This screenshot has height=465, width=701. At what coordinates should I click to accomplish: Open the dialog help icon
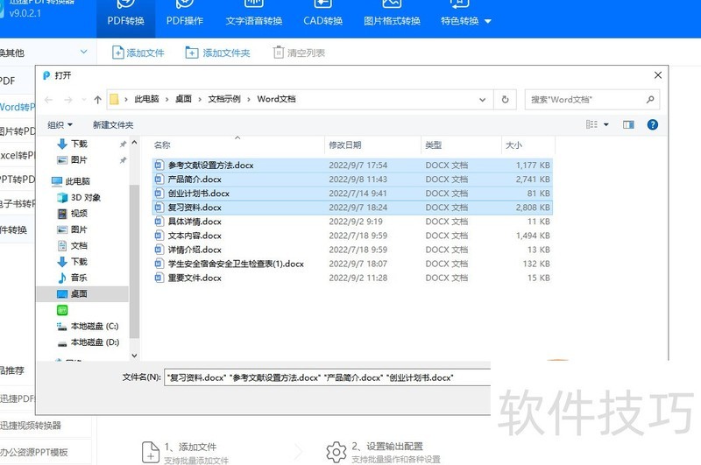click(x=652, y=124)
